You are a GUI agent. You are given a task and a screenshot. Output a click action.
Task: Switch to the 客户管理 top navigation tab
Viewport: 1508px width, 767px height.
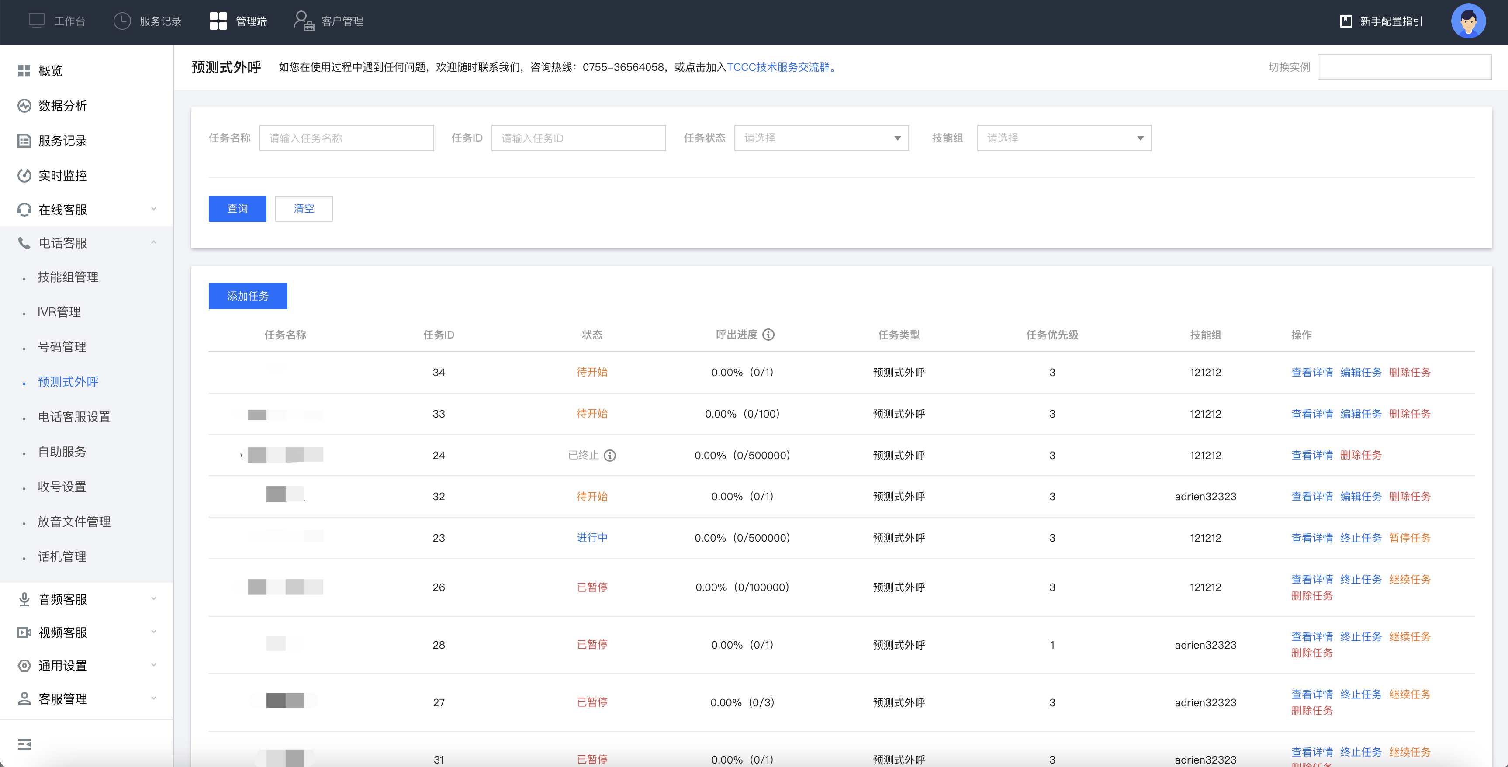tap(329, 22)
